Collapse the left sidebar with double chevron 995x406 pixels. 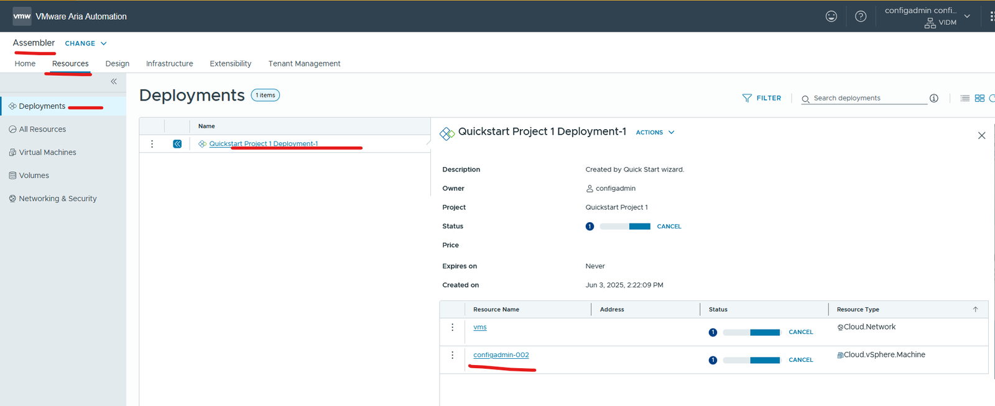[x=114, y=81]
